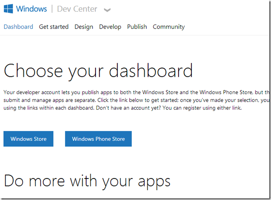Select the Publish menu item
Screen dimensions: 271x200
(x=137, y=27)
